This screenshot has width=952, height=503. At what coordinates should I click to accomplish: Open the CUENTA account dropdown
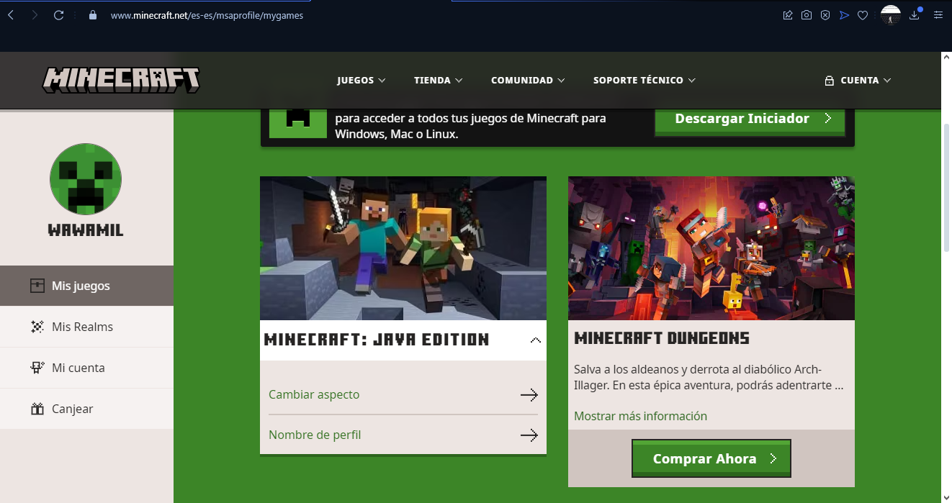point(858,81)
